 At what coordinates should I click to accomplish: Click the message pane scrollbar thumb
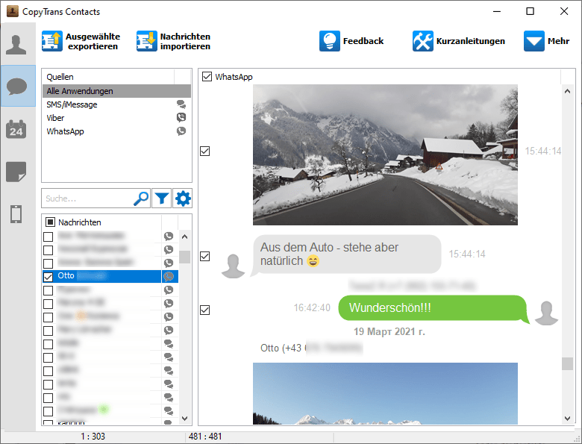pos(567,363)
